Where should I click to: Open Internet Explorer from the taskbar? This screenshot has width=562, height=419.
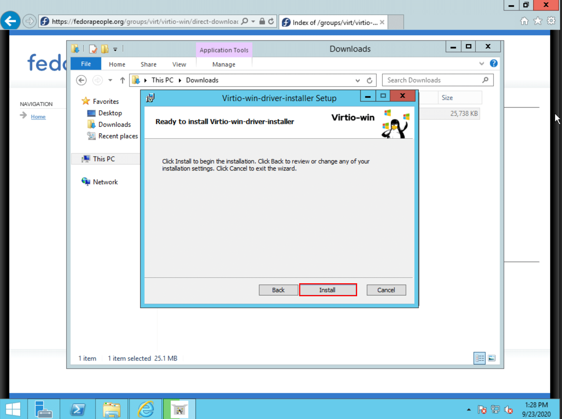click(145, 409)
